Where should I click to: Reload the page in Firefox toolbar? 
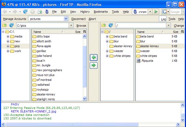[x=25, y=12]
